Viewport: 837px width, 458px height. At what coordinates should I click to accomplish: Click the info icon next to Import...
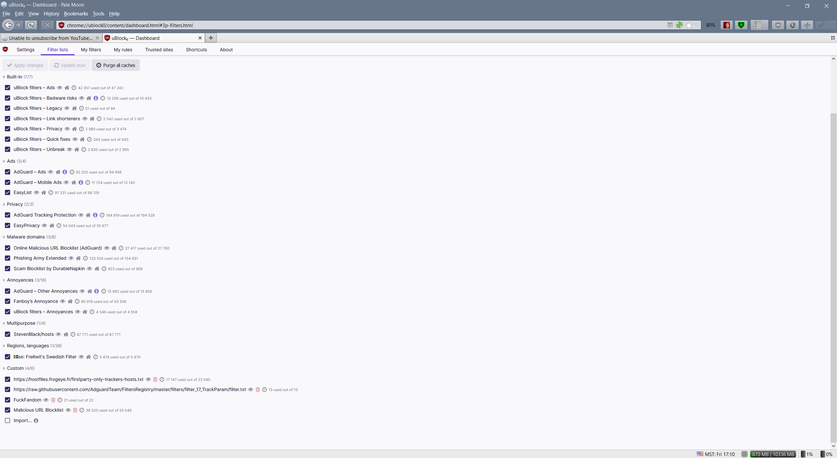[x=36, y=421]
